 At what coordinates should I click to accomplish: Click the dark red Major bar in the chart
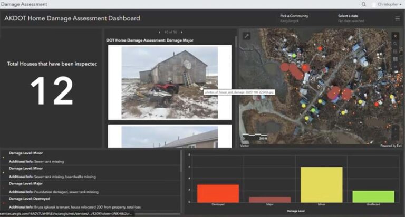click(270, 200)
